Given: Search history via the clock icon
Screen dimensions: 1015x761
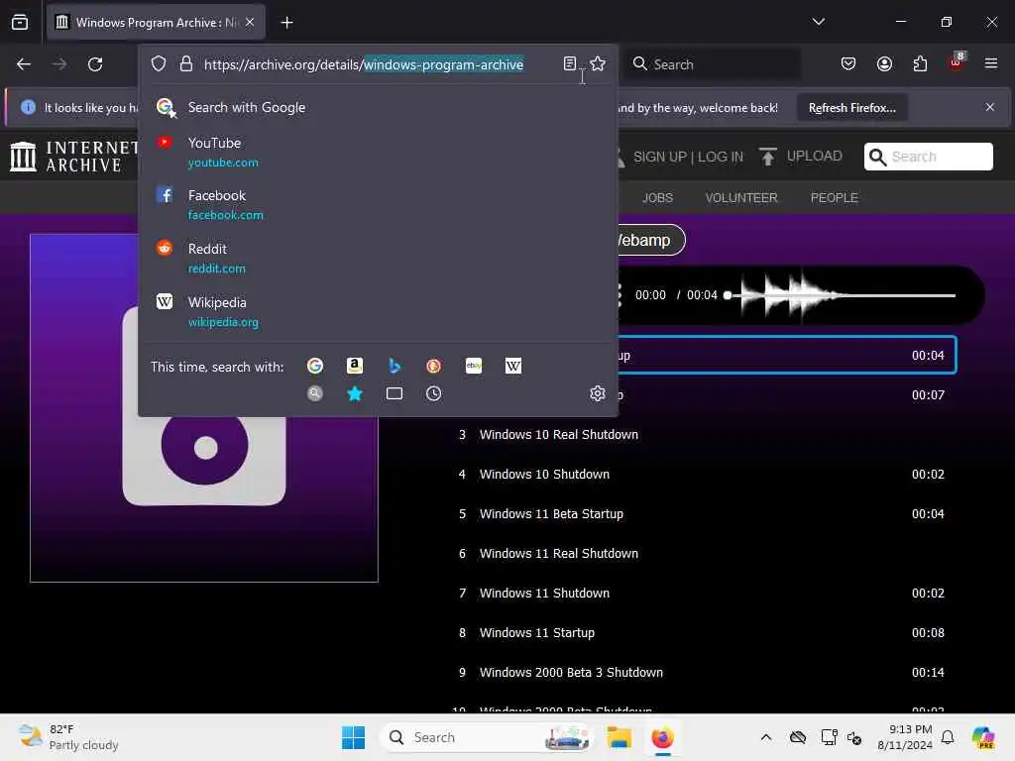Looking at the screenshot, I should pyautogui.click(x=434, y=393).
